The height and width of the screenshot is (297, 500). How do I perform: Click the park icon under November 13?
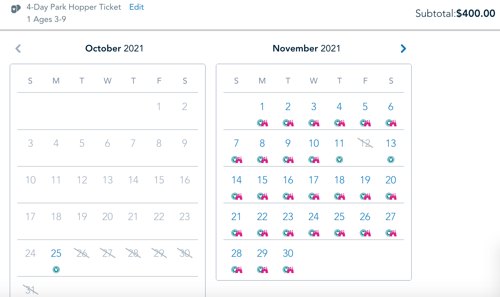(391, 160)
